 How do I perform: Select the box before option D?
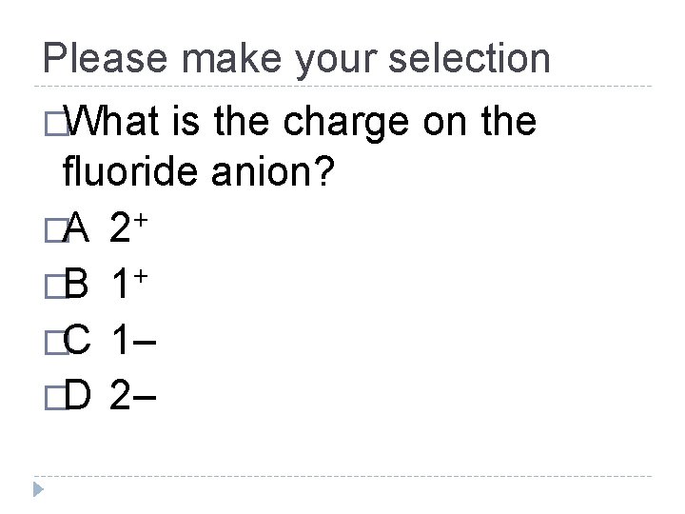(50, 393)
